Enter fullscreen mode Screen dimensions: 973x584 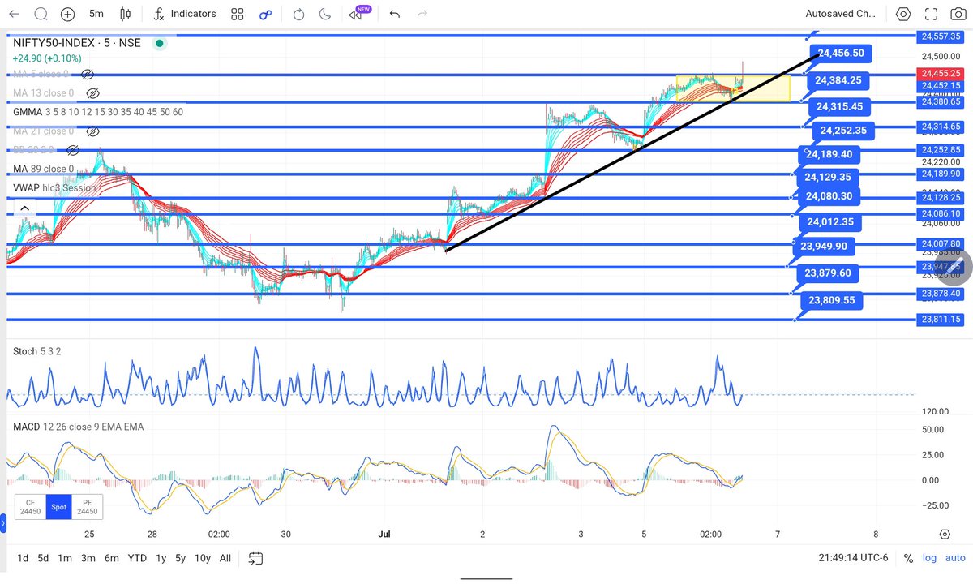pyautogui.click(x=929, y=14)
